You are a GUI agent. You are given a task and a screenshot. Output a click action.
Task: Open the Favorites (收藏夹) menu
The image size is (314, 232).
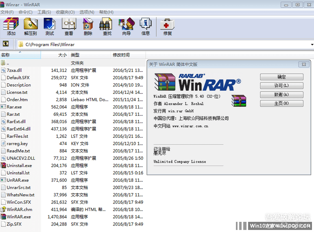tap(65, 12)
